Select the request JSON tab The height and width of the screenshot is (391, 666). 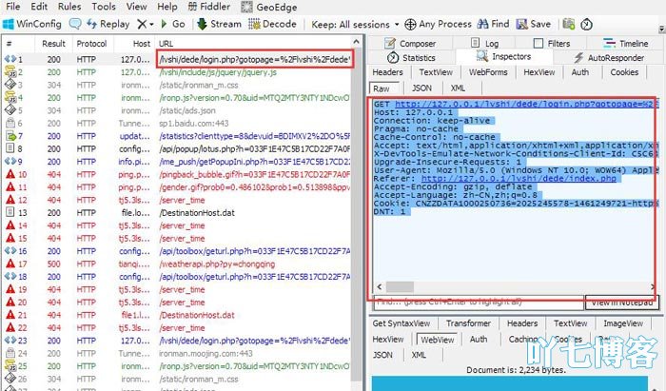click(421, 88)
